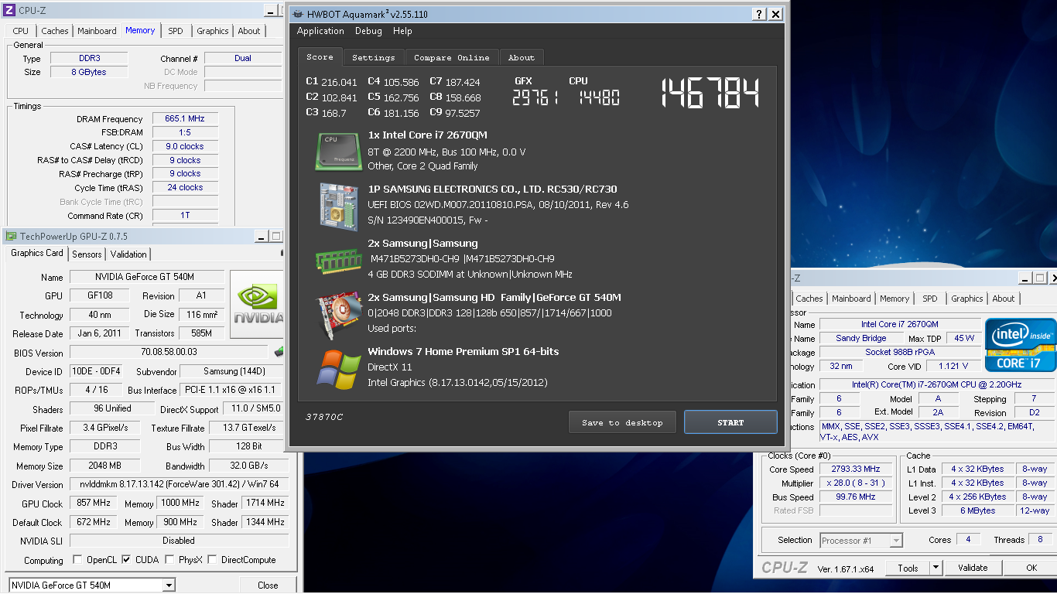Viewport: 1057px width, 594px height.
Task: Toggle the DirectCompute checkbox in GPU-Z
Action: click(213, 560)
